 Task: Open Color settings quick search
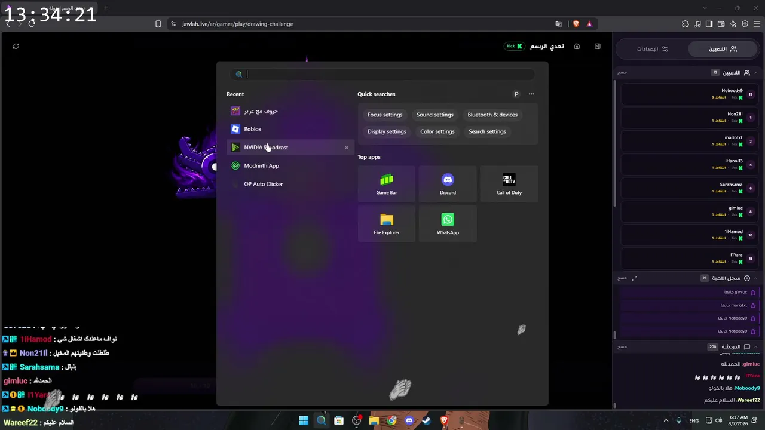pyautogui.click(x=437, y=131)
